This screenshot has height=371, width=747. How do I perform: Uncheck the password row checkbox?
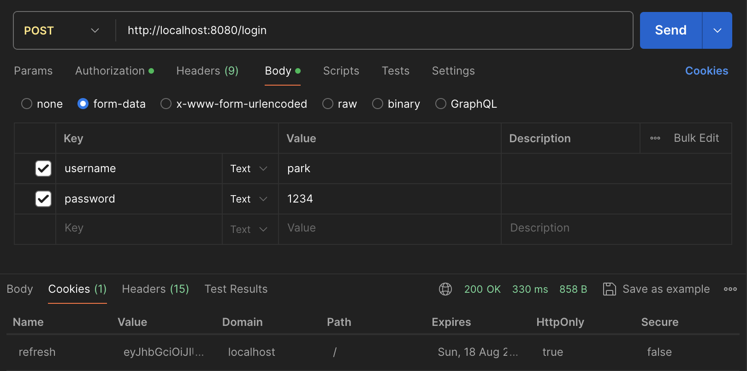[43, 199]
